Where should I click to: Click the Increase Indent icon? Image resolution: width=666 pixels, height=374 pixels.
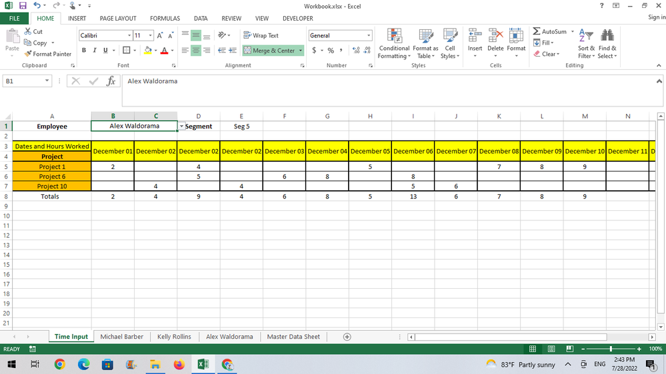233,50
